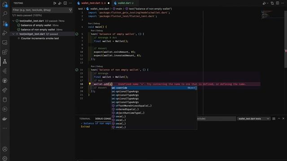Open Testing panel more actions menu
This screenshot has width=287, height=161.
click(70, 3)
